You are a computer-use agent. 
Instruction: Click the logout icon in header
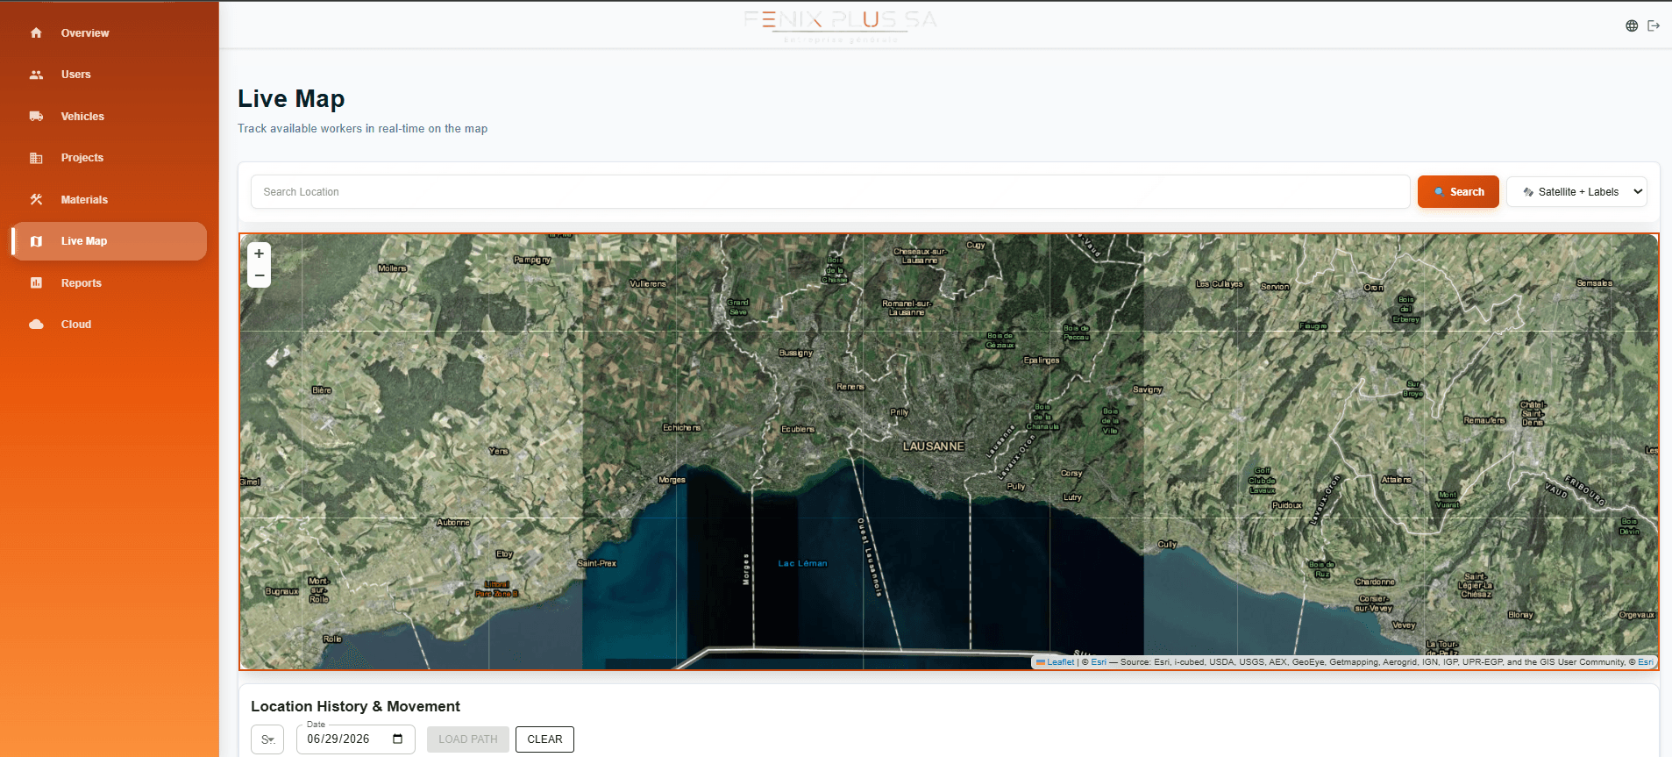(x=1654, y=25)
